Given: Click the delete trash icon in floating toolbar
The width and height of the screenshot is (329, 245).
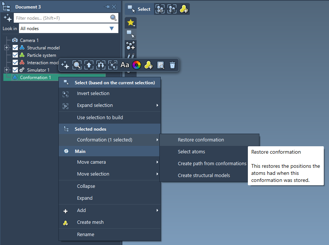Looking at the screenshot, I should 172,65.
